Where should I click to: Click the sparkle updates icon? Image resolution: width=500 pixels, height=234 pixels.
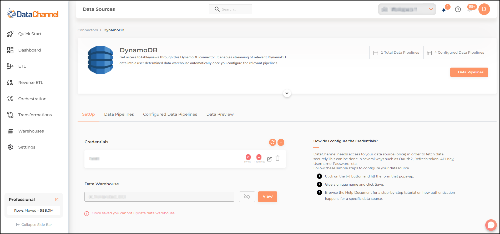[444, 10]
